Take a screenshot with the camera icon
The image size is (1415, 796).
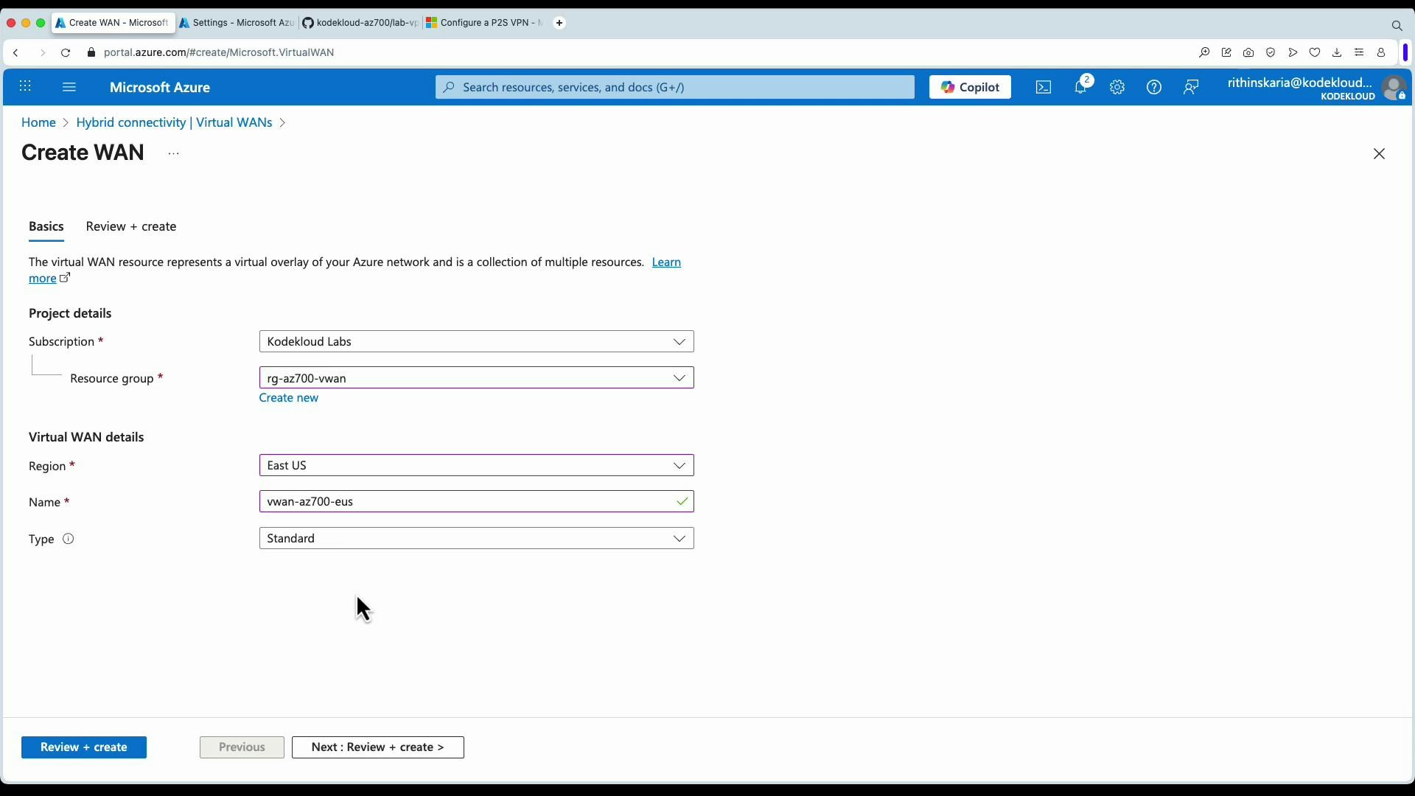click(x=1249, y=52)
